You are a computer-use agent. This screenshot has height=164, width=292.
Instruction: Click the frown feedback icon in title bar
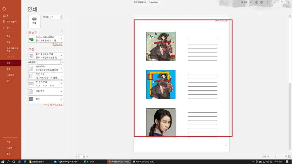pos(261,3)
